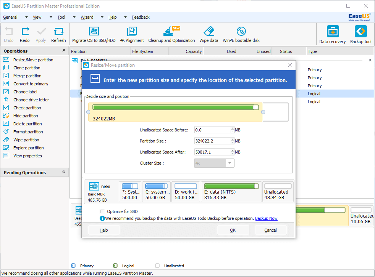This screenshot has height=277, width=375.
Task: Click the Backup Now link
Action: (266, 218)
